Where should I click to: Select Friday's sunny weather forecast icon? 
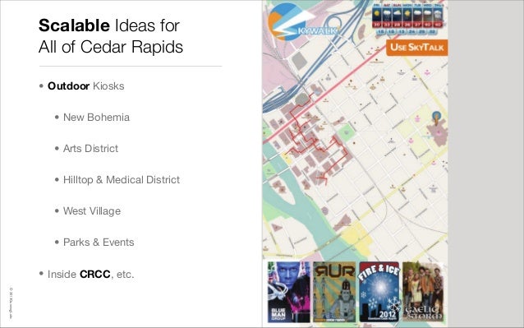click(377, 14)
